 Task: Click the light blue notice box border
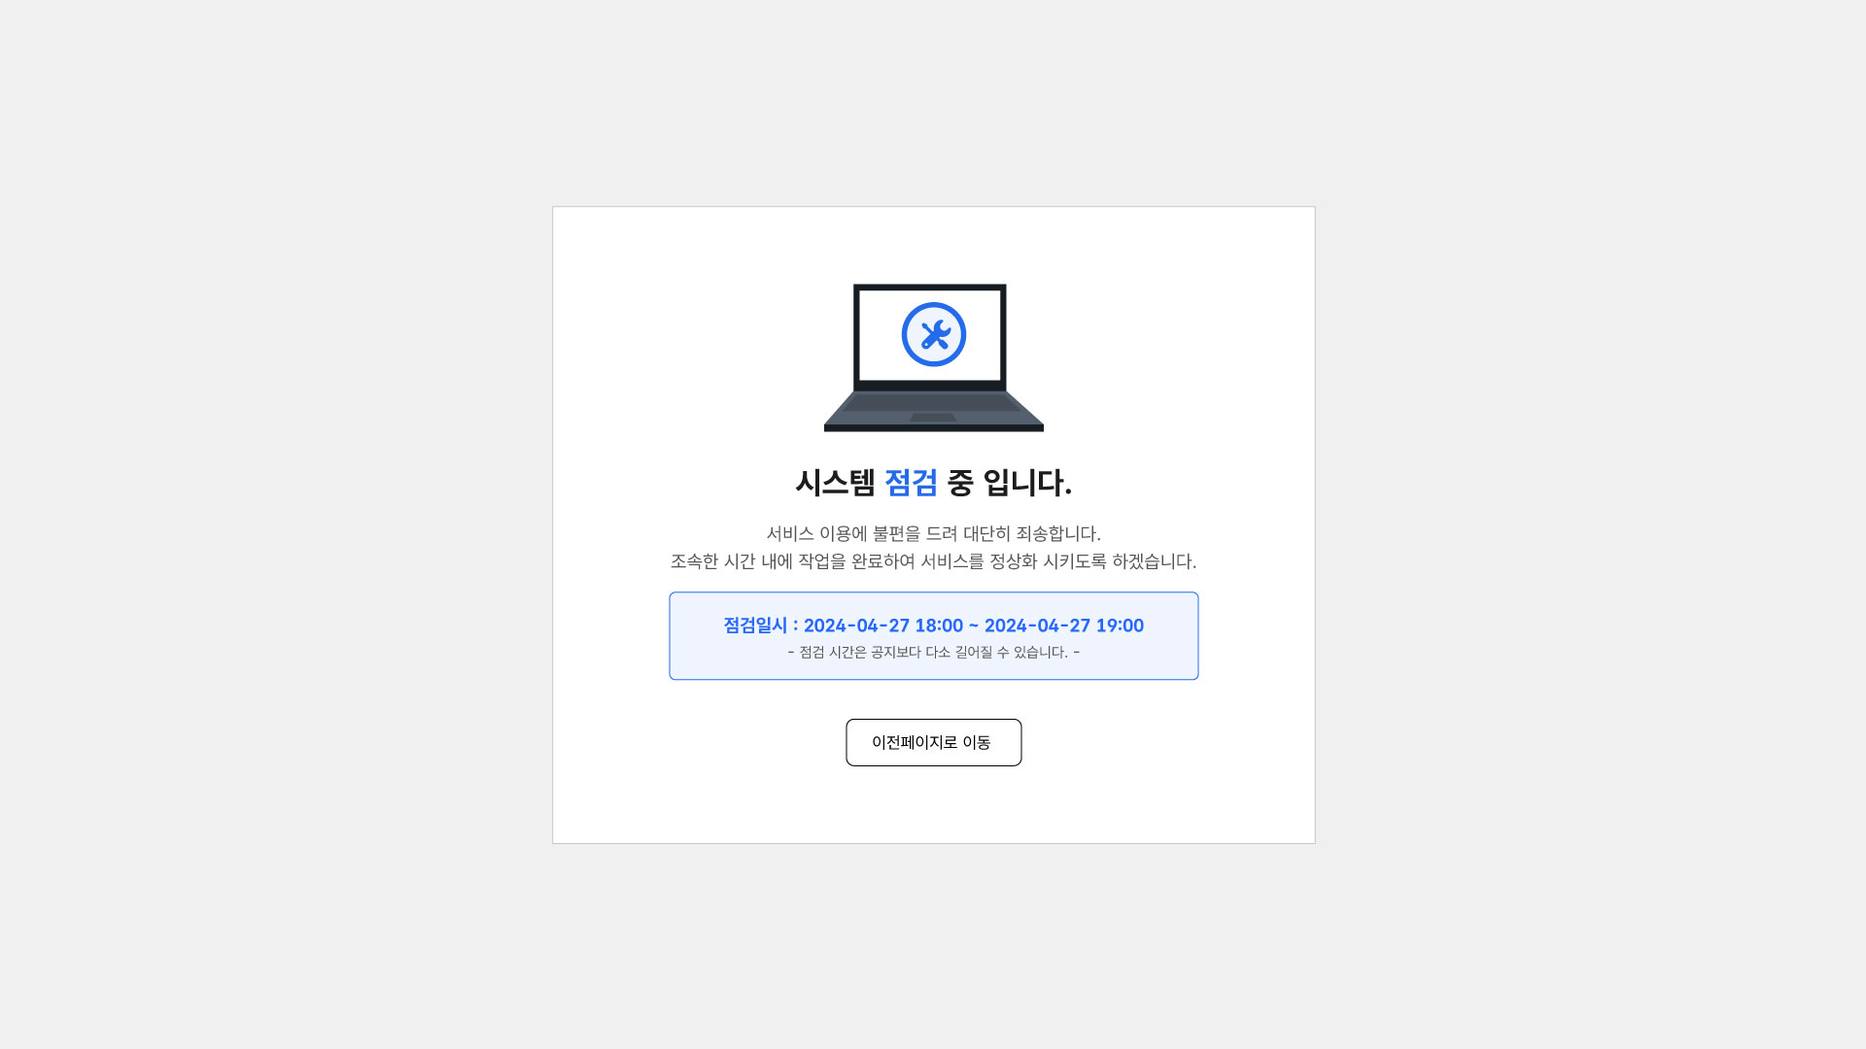tap(934, 593)
